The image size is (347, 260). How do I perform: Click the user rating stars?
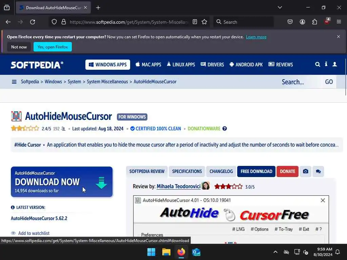25,128
